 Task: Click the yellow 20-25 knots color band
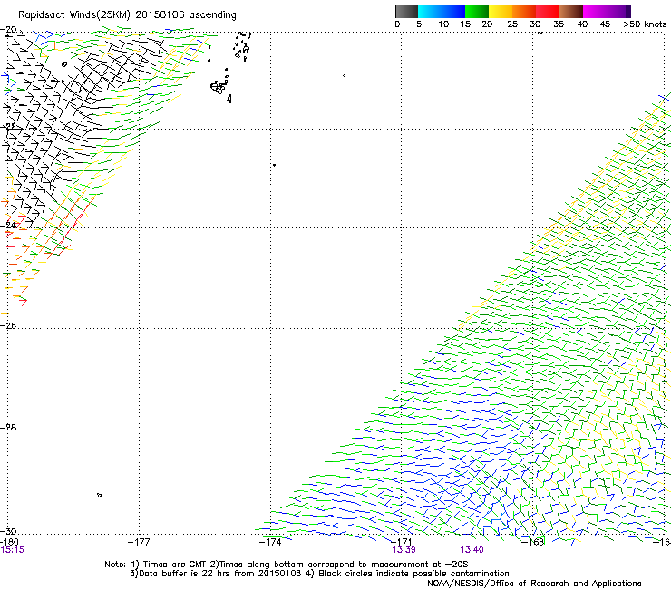point(501,11)
